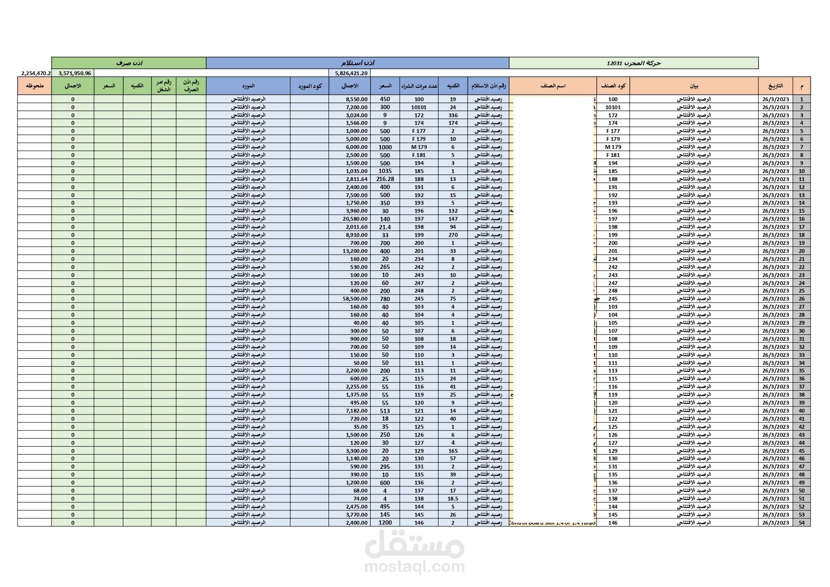Screen dimensions: 830x587
Task: Click the cell showing 5,000.00
Action: 350,139
